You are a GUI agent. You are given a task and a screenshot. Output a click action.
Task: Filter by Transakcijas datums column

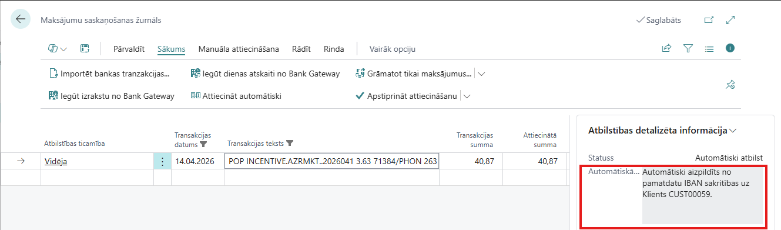click(204, 144)
